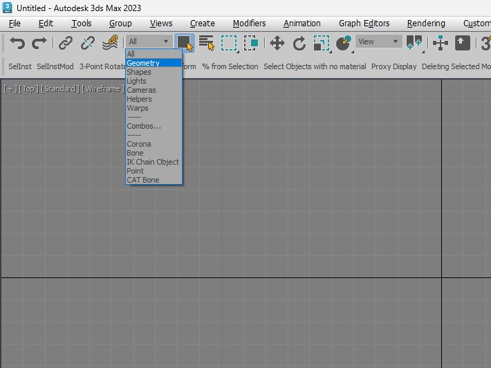Open Combos... from filter list

pos(154,126)
